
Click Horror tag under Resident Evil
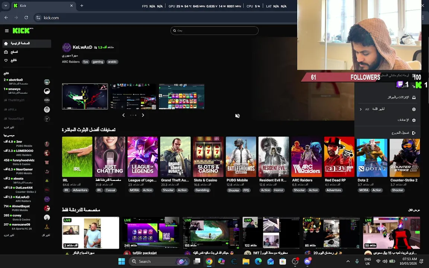pos(279,190)
